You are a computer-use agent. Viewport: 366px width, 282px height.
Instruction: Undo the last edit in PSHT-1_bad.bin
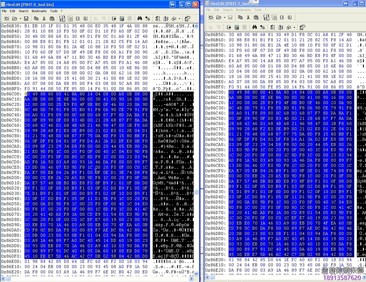point(211,27)
